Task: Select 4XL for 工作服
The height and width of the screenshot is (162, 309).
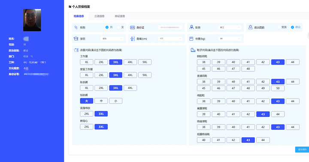Action: pos(130,62)
